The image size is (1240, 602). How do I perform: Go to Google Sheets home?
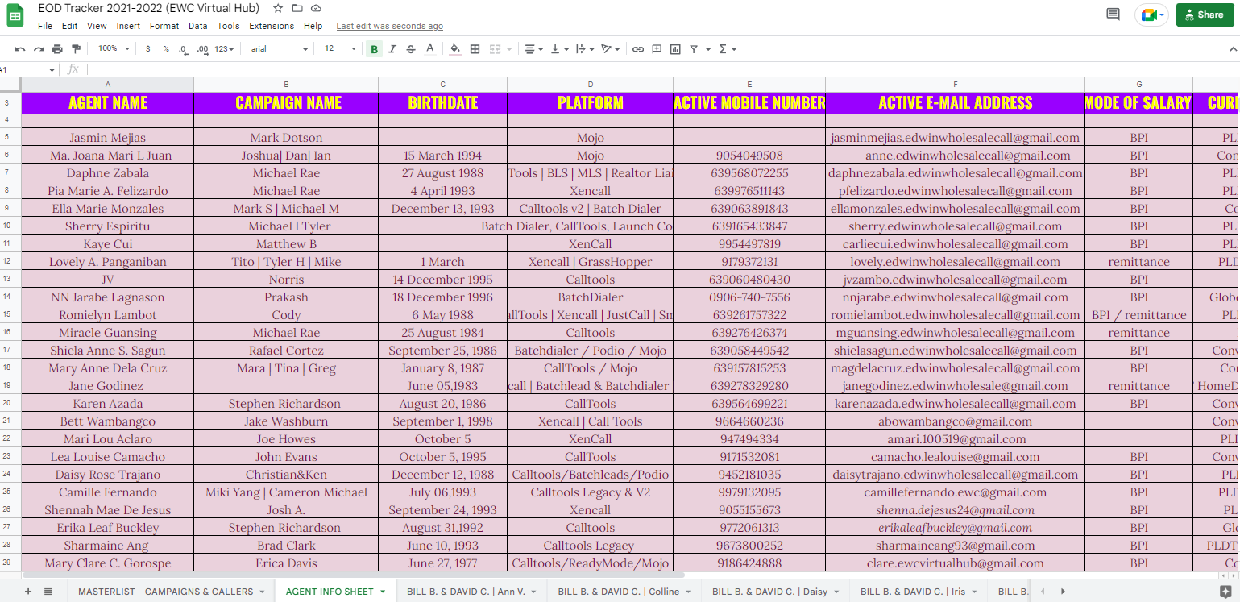[x=15, y=15]
